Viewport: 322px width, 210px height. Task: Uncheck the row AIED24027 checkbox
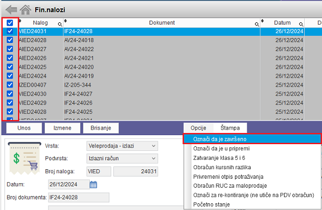(x=10, y=49)
